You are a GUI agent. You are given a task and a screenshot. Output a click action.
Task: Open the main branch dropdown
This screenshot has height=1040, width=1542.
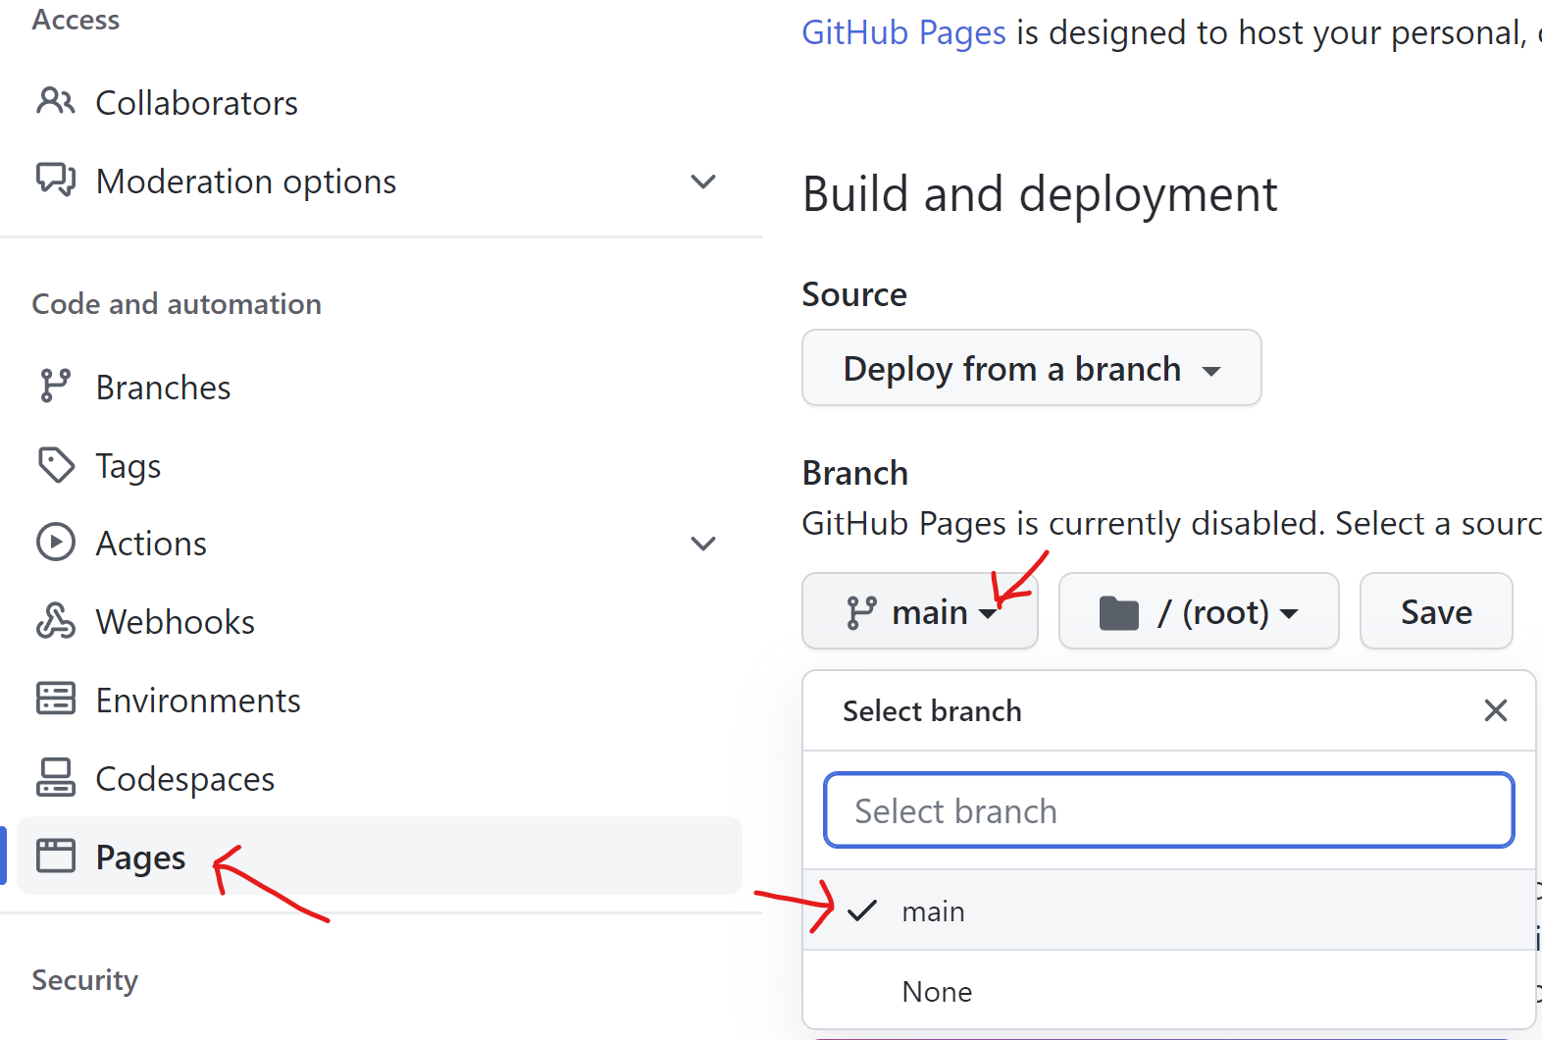click(x=920, y=611)
